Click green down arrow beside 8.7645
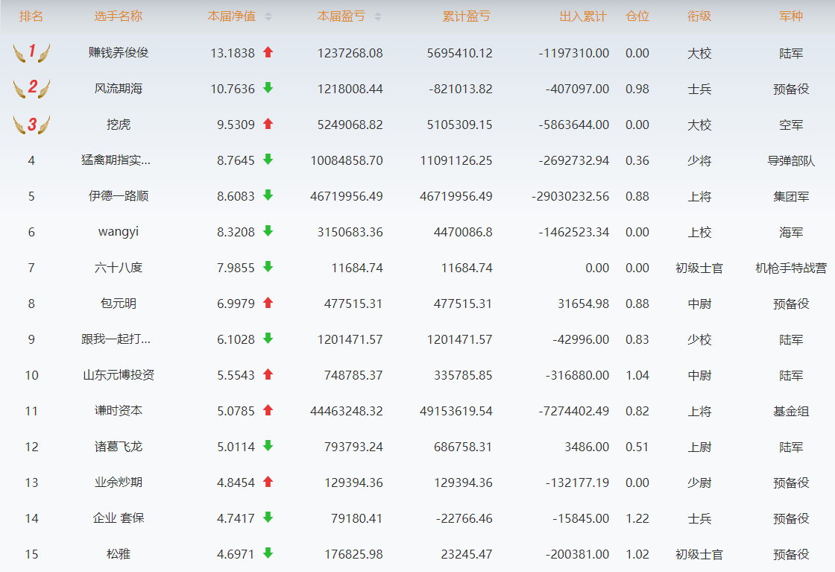The height and width of the screenshot is (572, 835). pos(268,160)
